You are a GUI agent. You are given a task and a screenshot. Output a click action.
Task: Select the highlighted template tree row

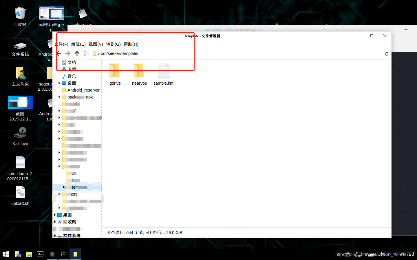pos(77,187)
